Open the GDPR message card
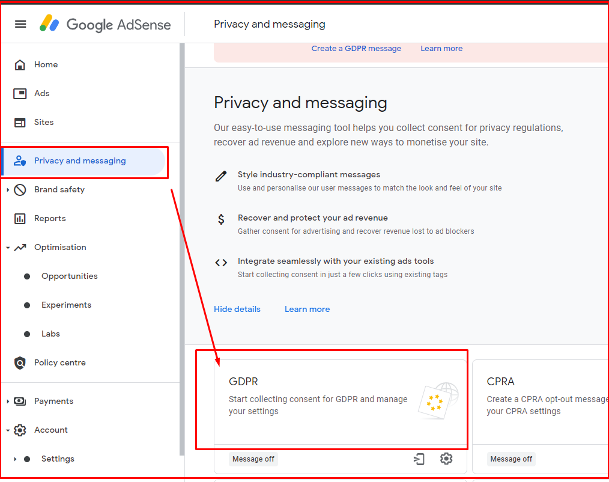The height and width of the screenshot is (482, 609). (x=340, y=402)
